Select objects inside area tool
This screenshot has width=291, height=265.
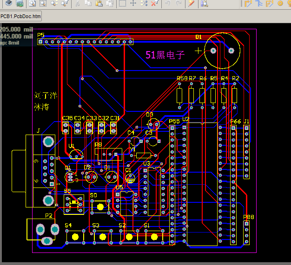point(122,3)
